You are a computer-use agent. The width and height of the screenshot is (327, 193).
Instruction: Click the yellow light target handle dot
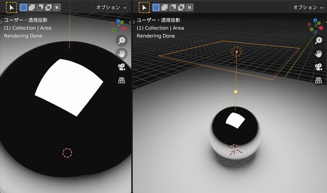click(x=236, y=92)
